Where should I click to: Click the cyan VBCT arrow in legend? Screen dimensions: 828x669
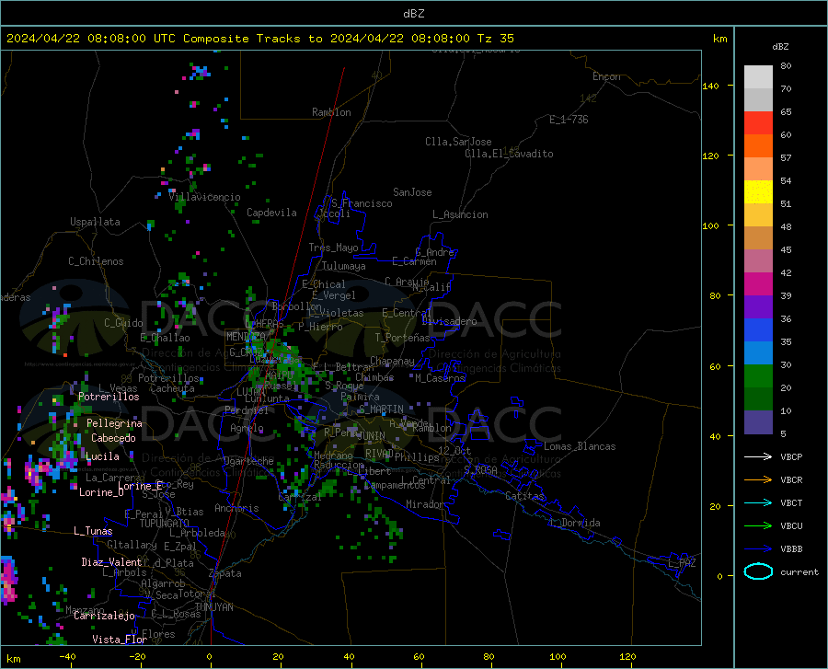click(758, 502)
